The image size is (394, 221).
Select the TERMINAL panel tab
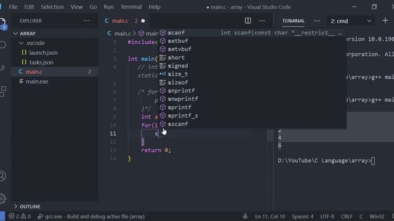(293, 21)
